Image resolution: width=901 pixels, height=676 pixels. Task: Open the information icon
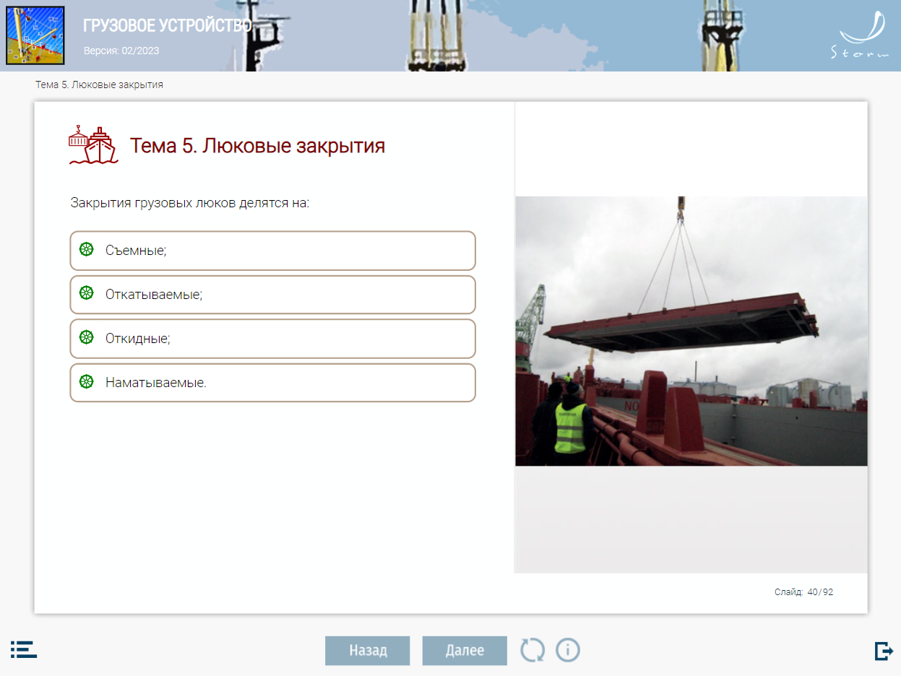tap(568, 650)
